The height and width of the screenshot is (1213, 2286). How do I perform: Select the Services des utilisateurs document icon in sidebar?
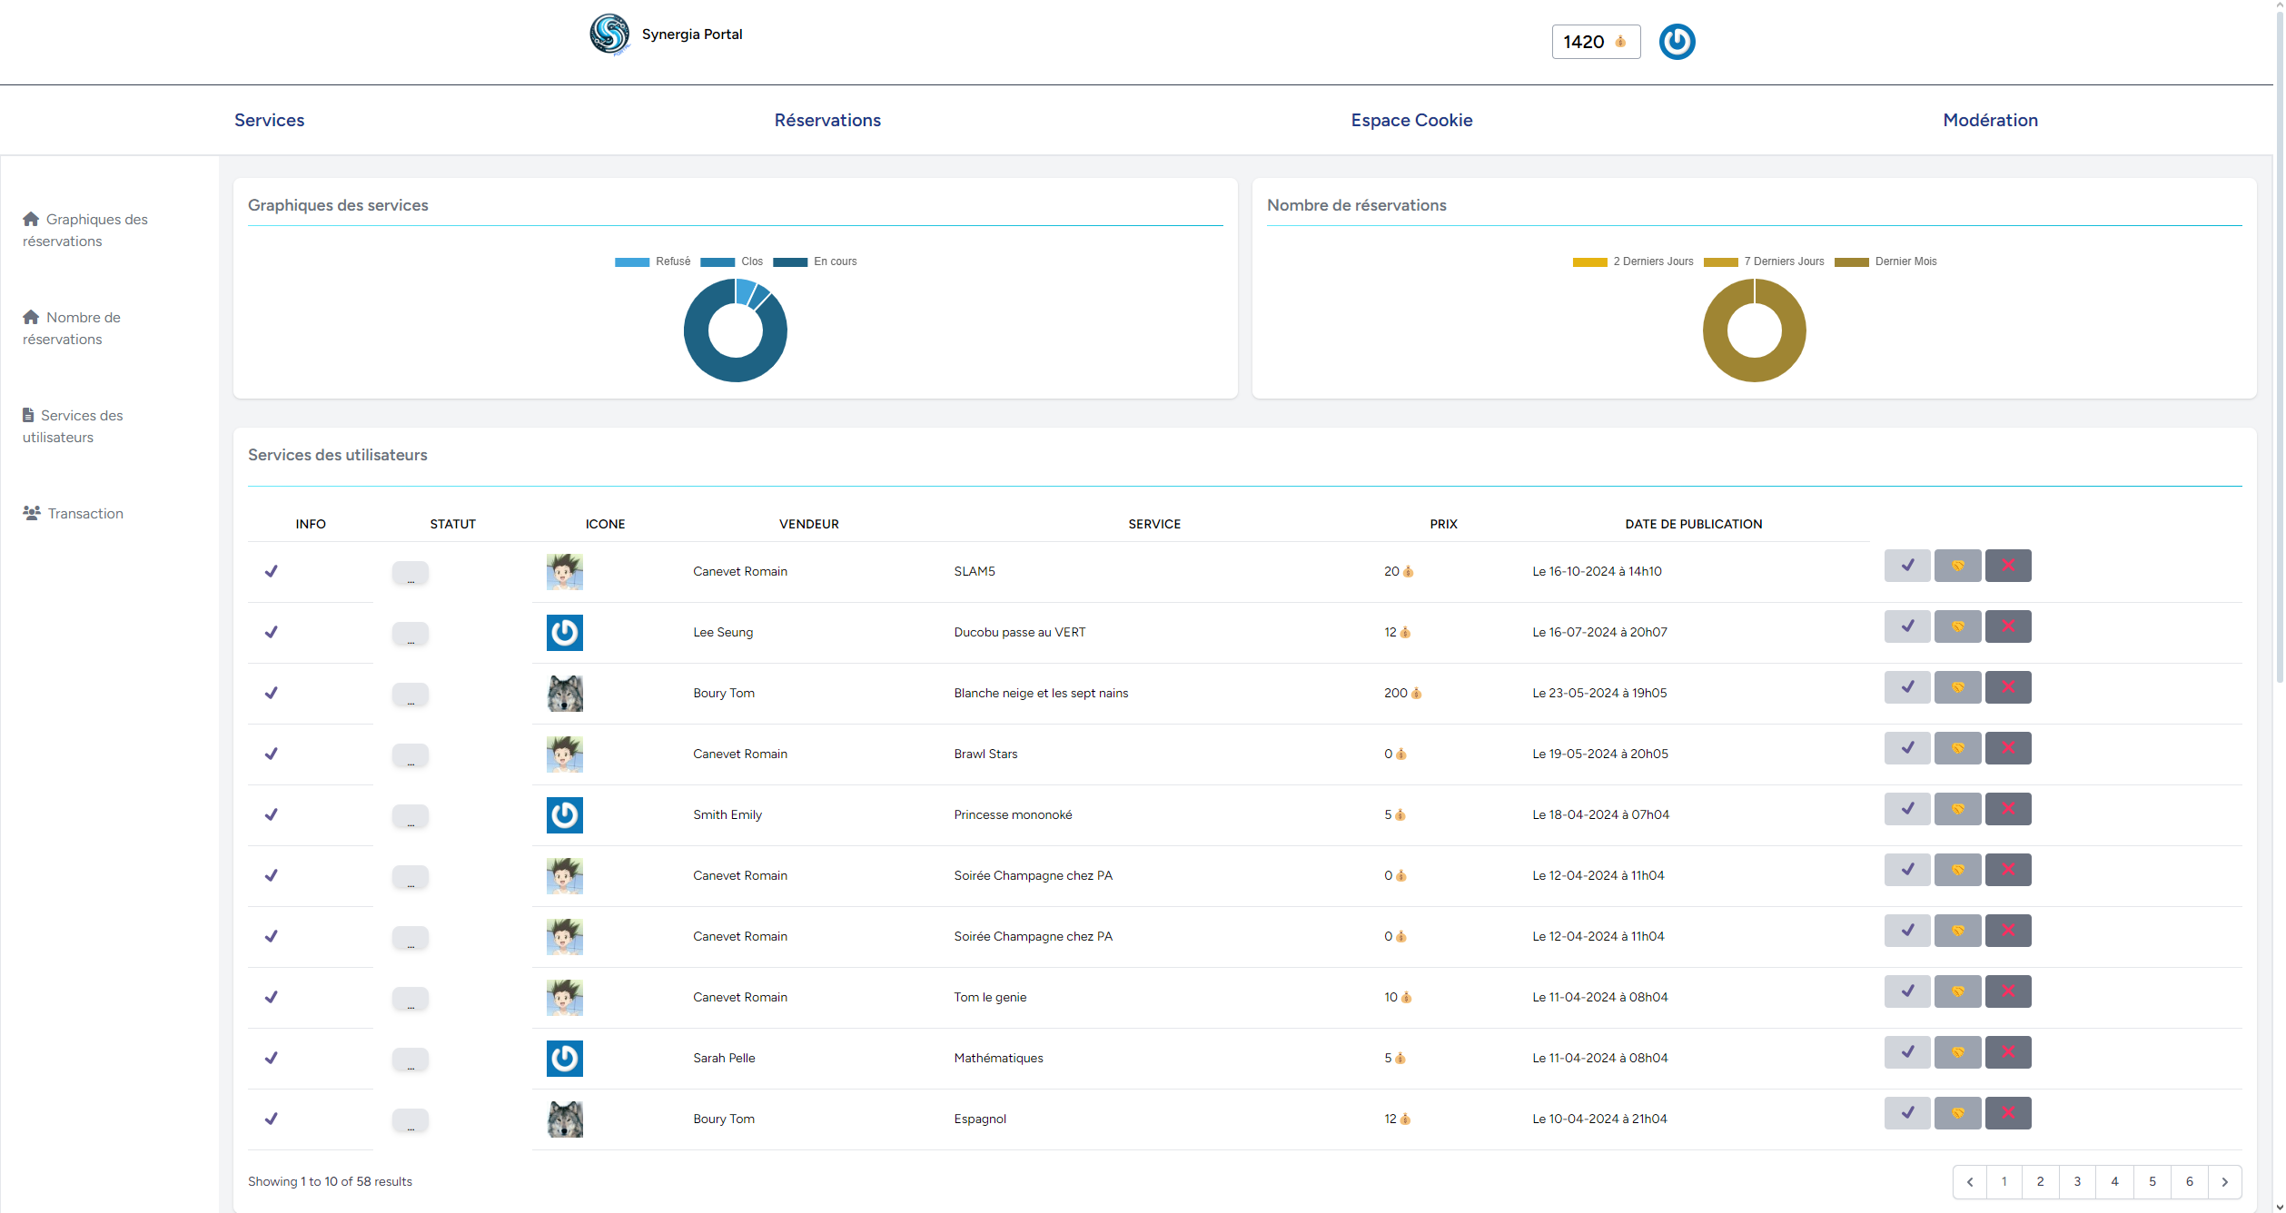(x=29, y=414)
